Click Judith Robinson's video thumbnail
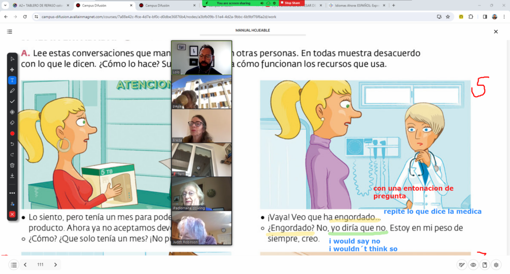 pyautogui.click(x=202, y=228)
